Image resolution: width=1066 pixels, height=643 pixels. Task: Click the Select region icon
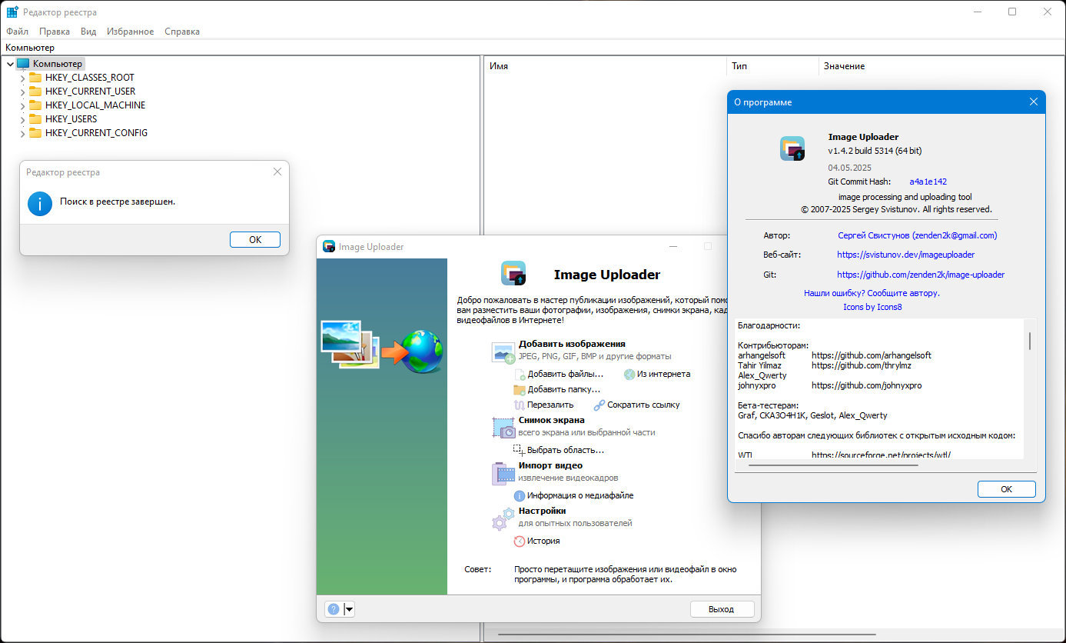click(x=520, y=450)
